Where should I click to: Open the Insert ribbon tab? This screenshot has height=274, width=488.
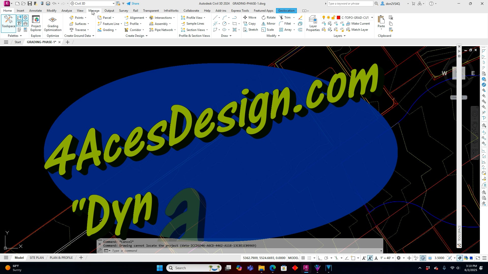[x=20, y=11]
